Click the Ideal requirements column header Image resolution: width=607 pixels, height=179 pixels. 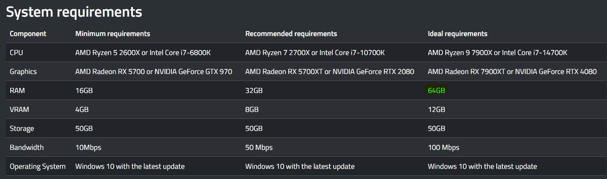point(457,34)
